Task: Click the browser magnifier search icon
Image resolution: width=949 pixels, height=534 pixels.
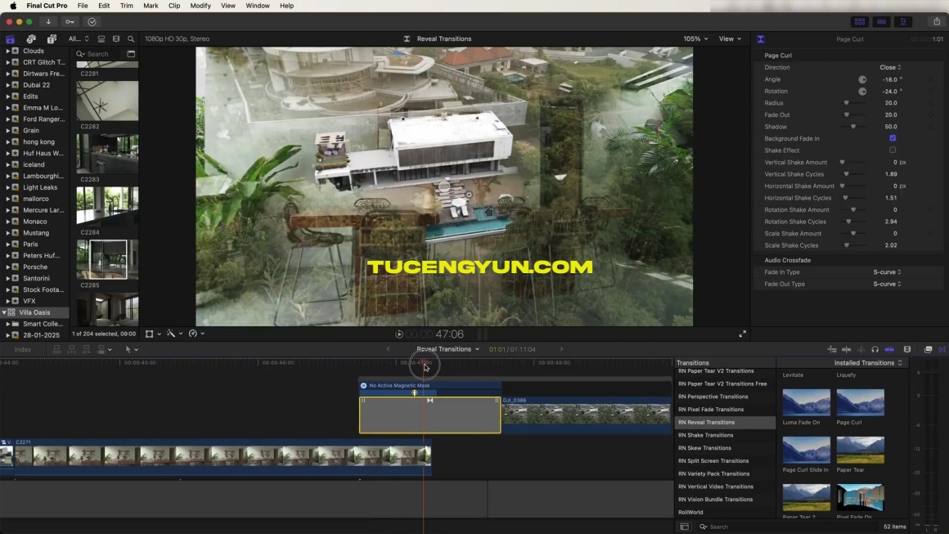Action: (131, 39)
